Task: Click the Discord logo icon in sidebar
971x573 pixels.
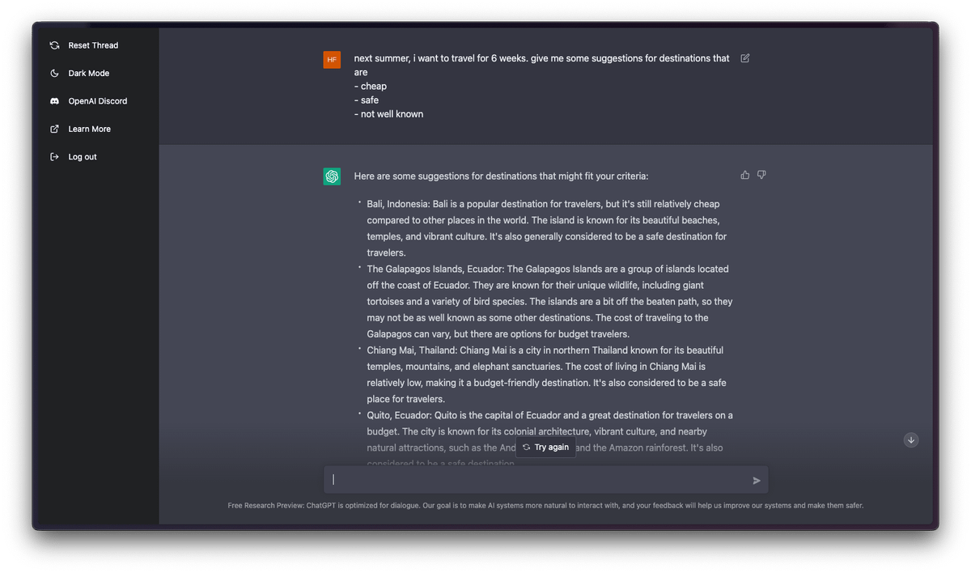Action: tap(54, 101)
